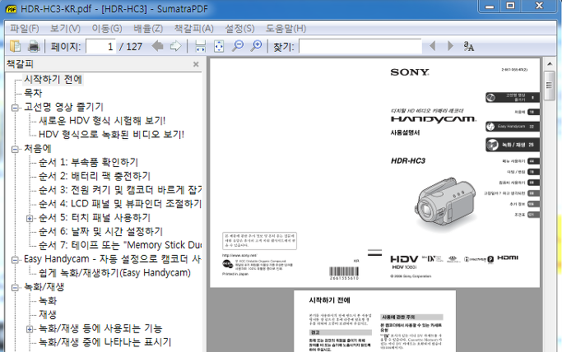Screen dimensions: 562x352
Task: Collapse the 고선명 영상 즐기기 tree node
Action: (15, 108)
